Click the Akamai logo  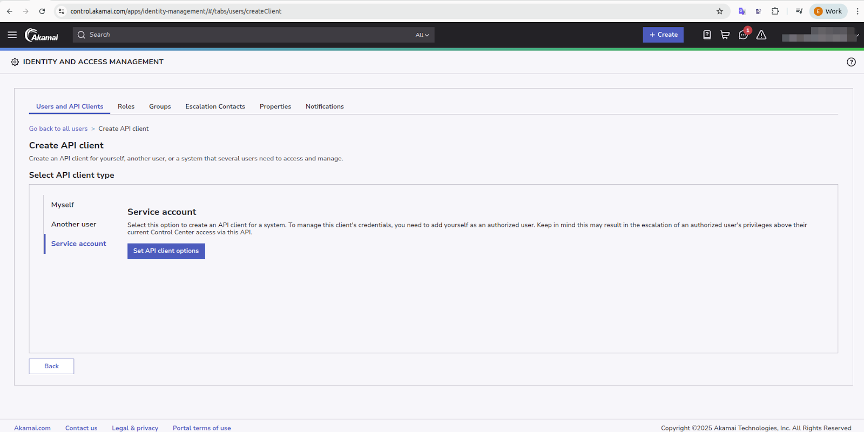[42, 35]
